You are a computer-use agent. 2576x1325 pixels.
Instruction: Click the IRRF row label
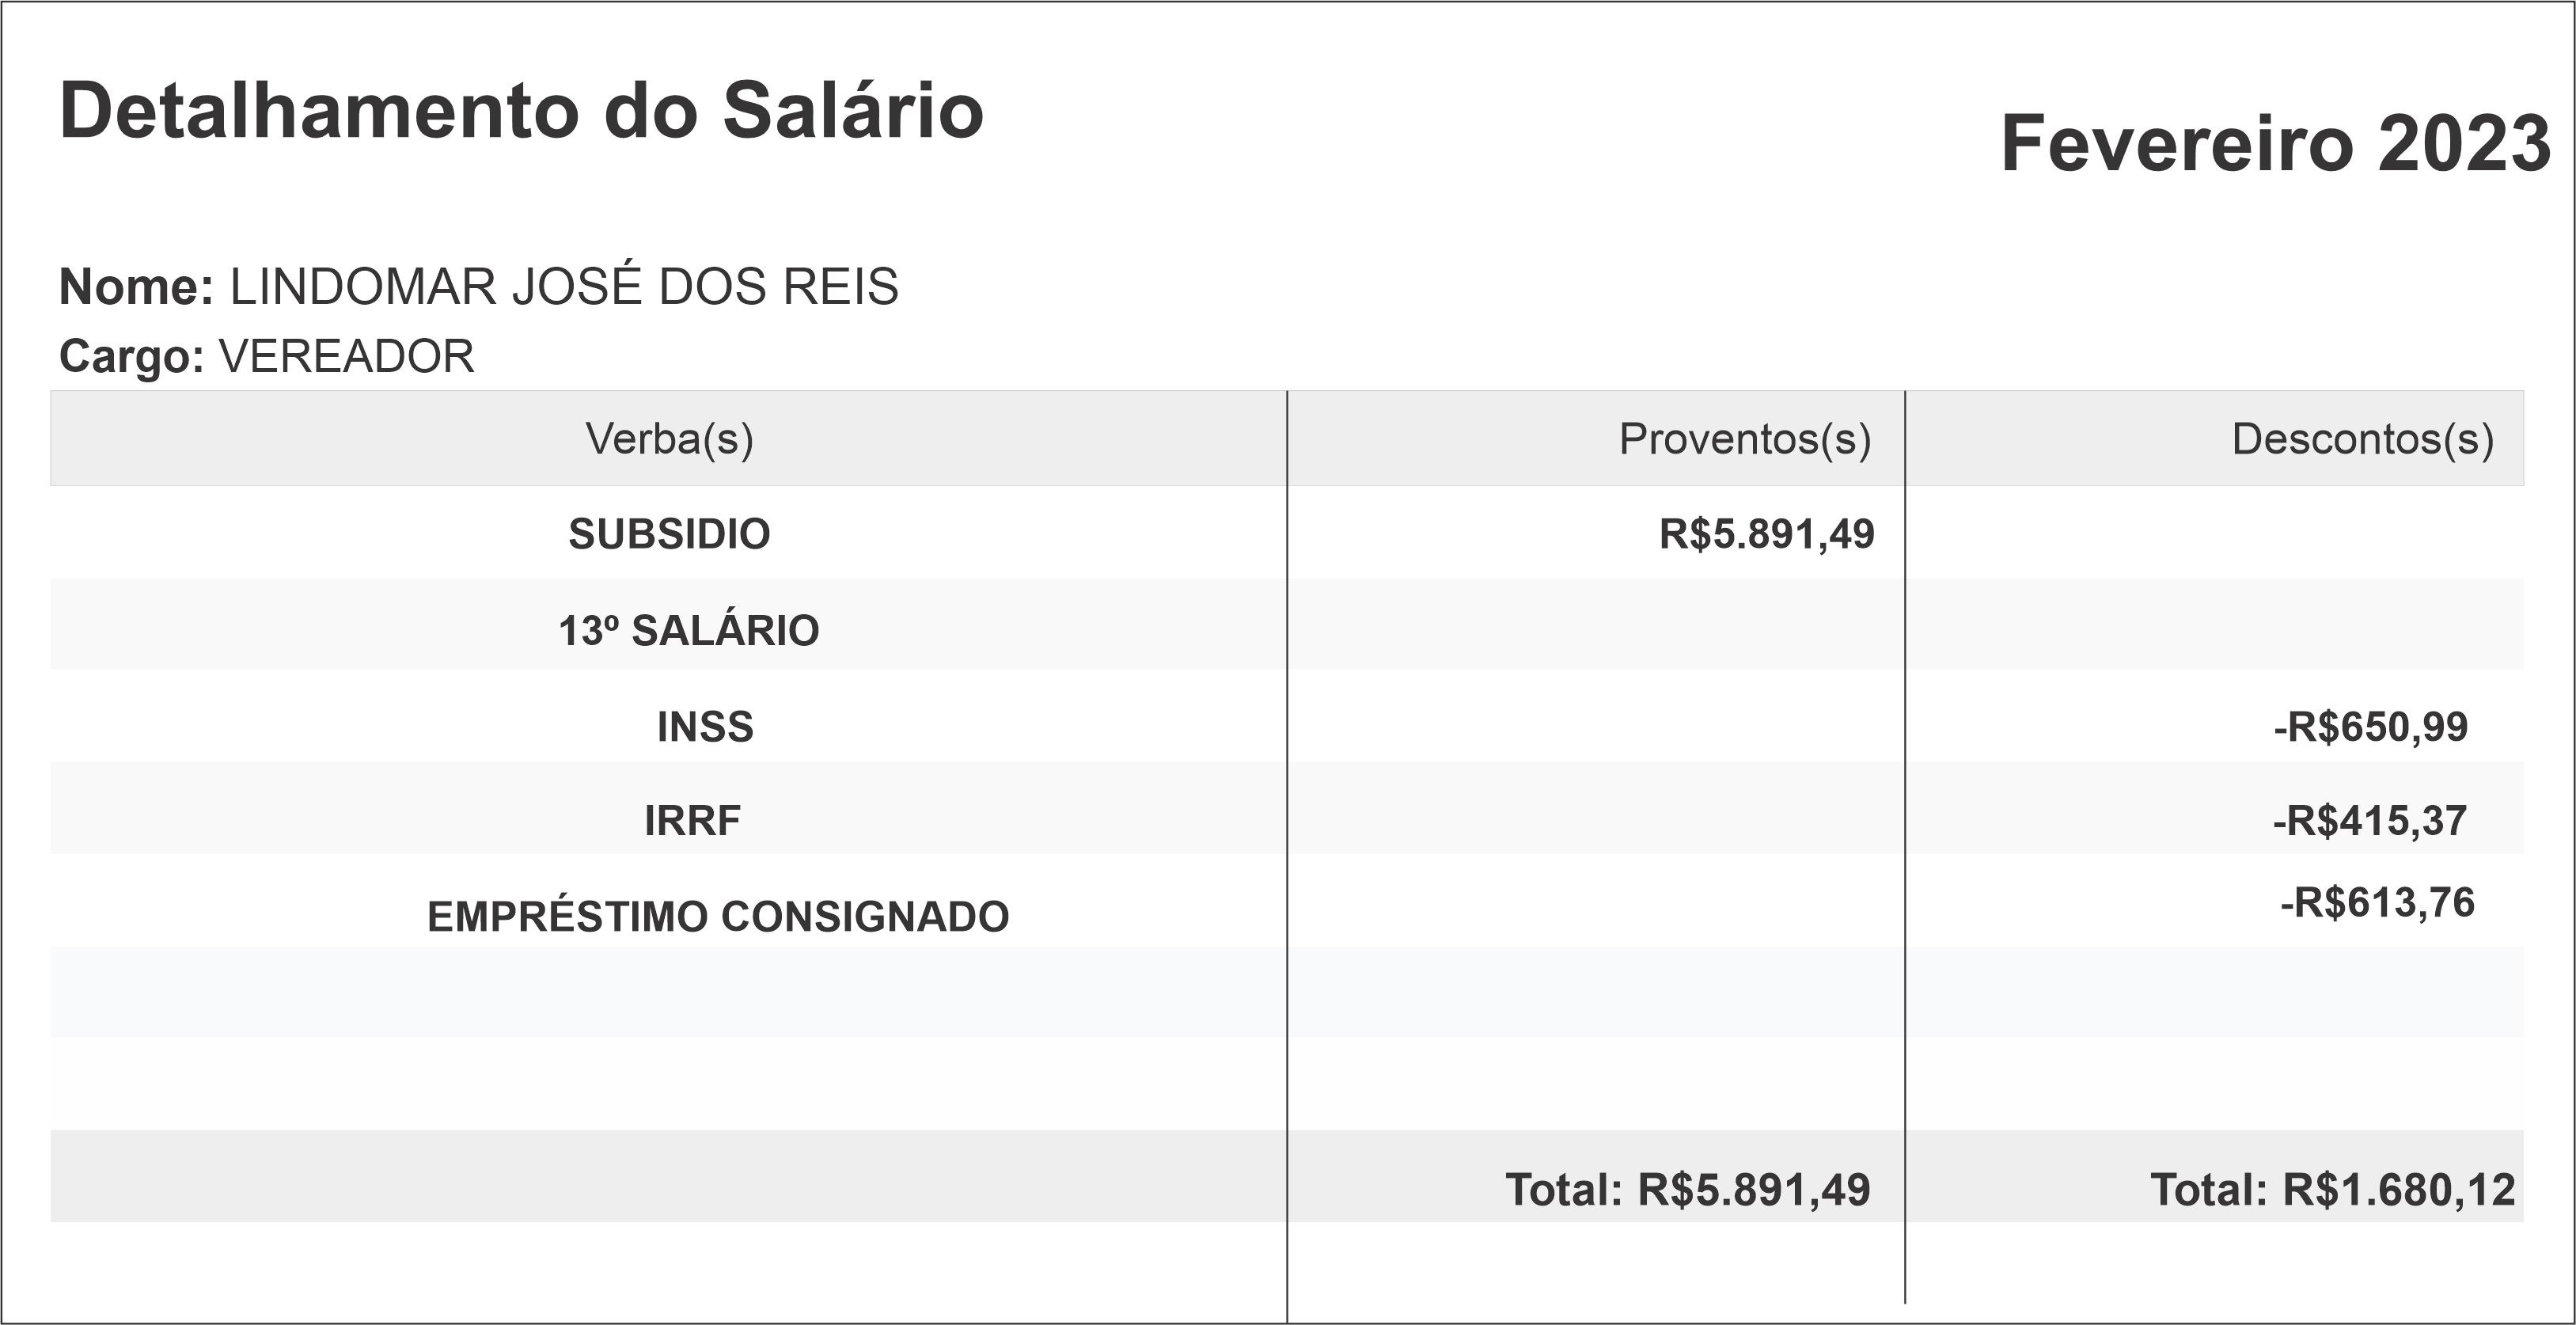[x=692, y=821]
